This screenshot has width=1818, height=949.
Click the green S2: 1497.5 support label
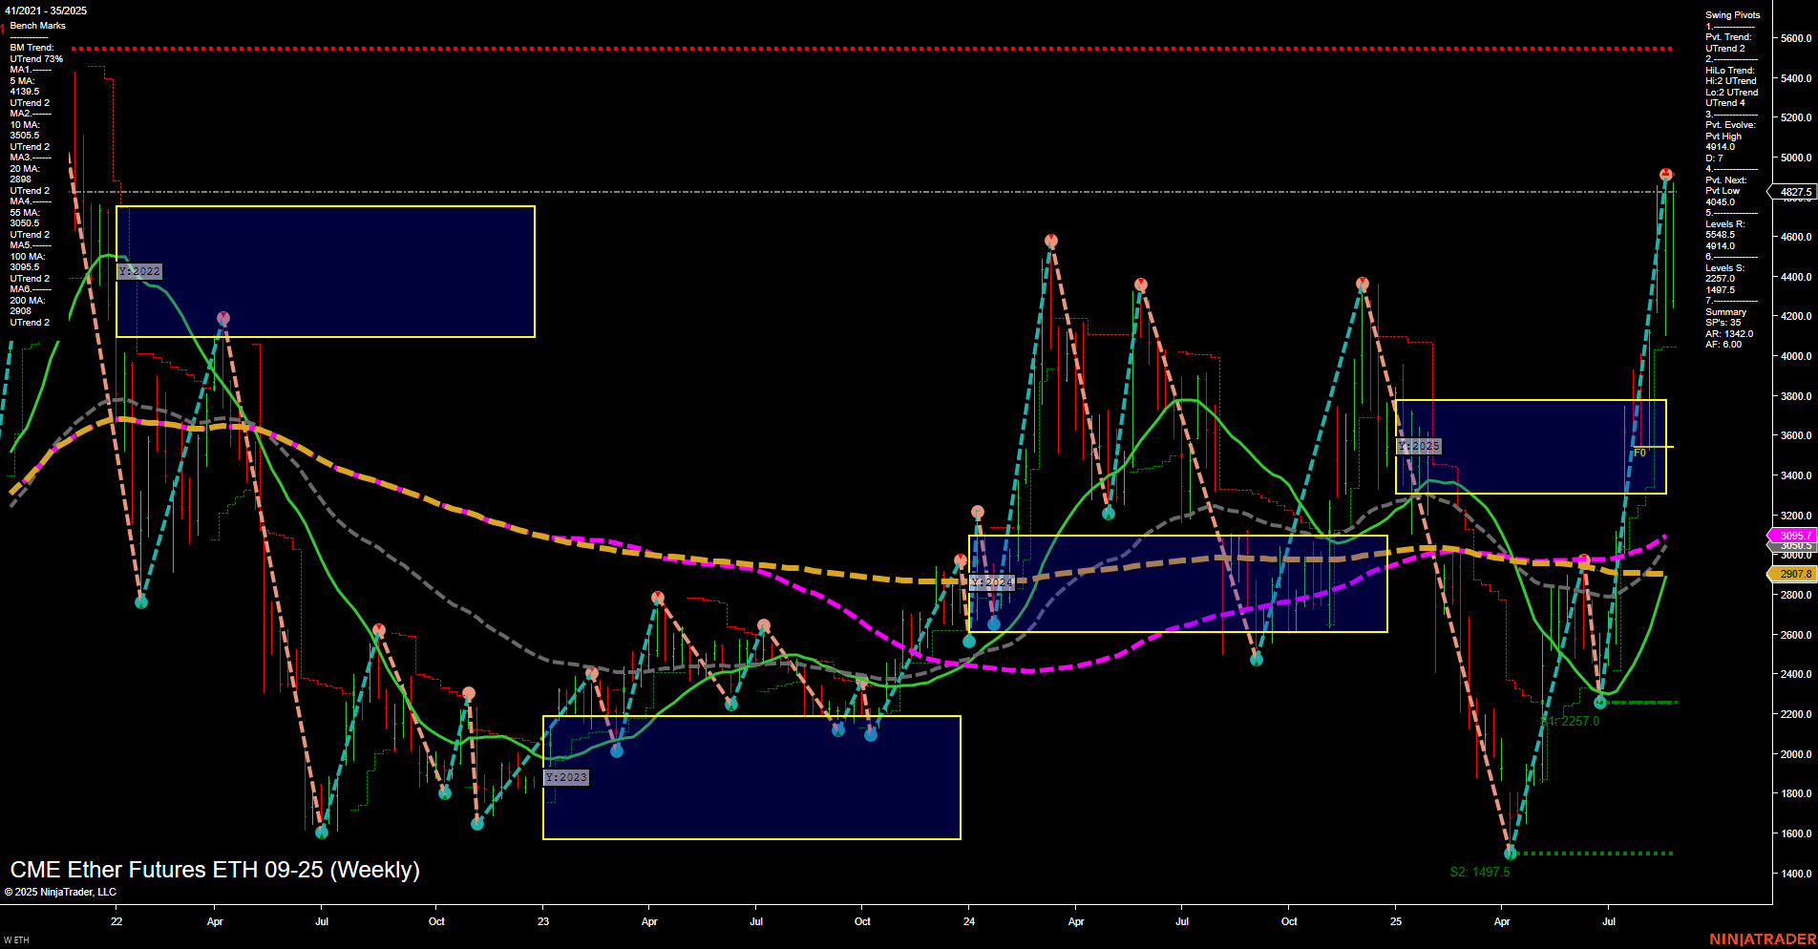click(x=1480, y=871)
